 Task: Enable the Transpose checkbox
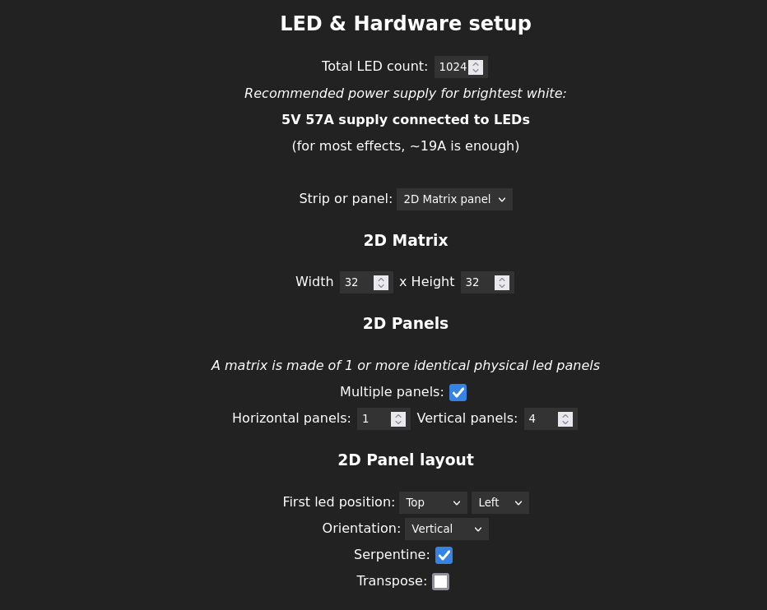(440, 581)
